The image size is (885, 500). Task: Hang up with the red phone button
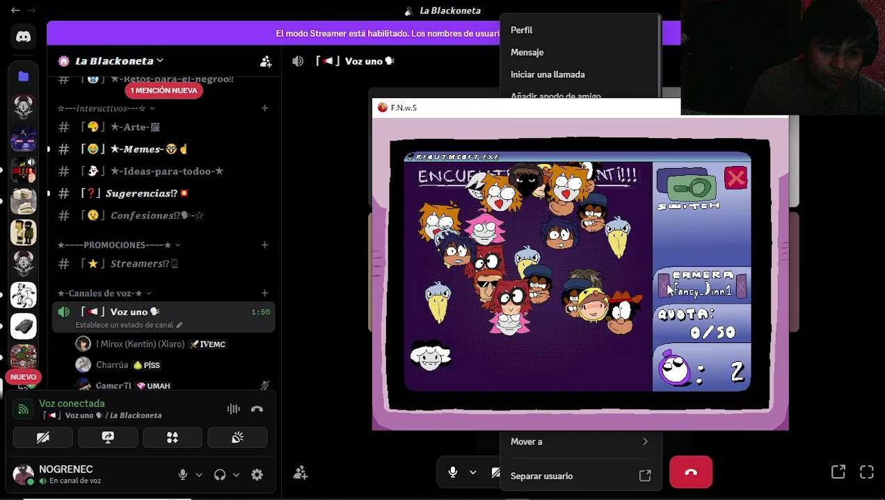tap(691, 472)
